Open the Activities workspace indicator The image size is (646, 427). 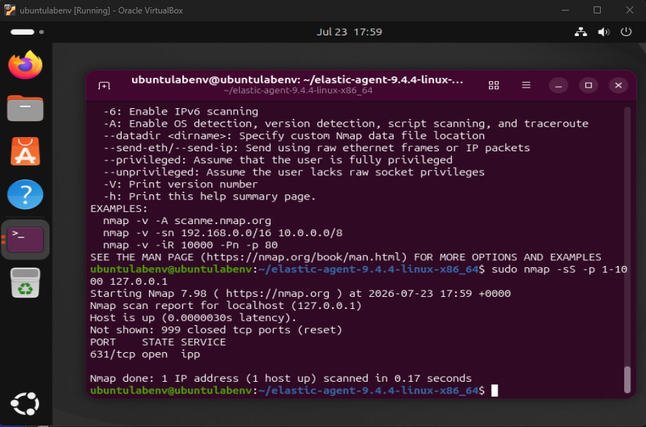click(x=27, y=32)
